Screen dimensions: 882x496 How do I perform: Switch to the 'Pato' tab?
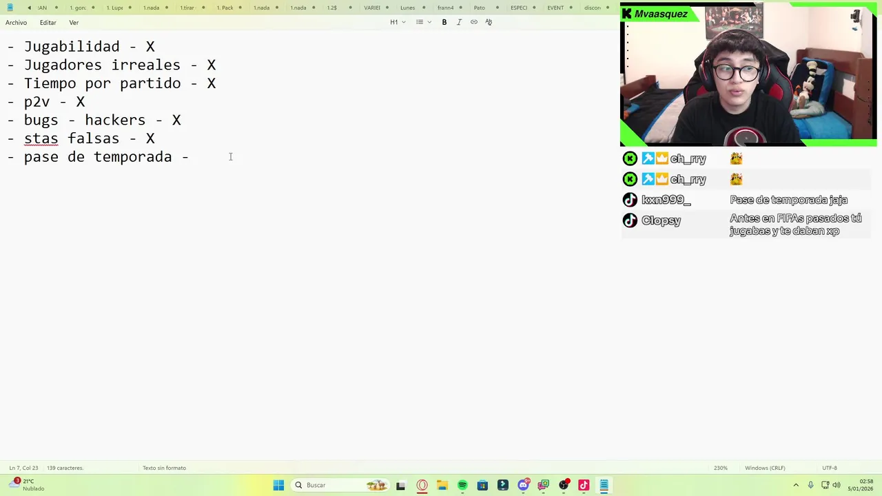480,8
